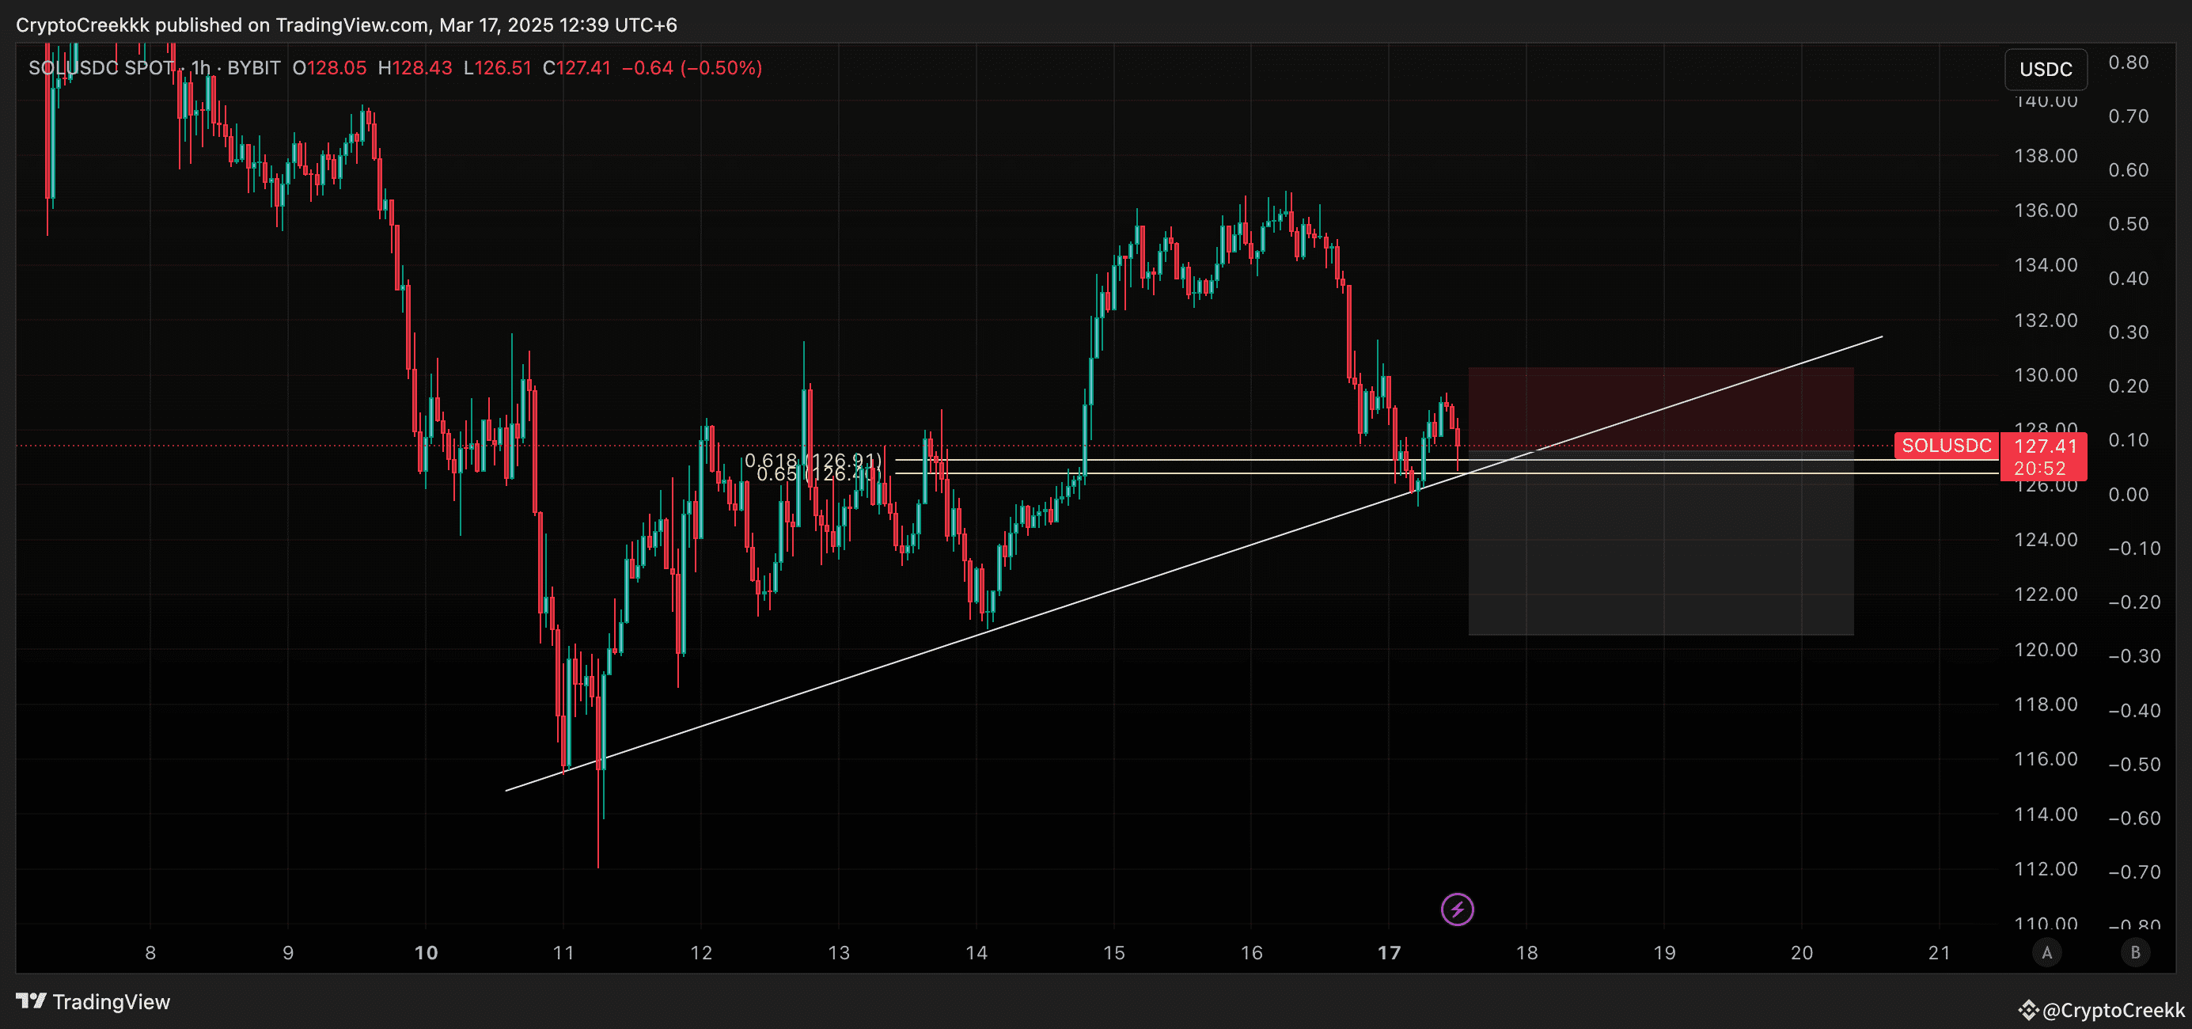Click date 11 on the time axis

563,953
